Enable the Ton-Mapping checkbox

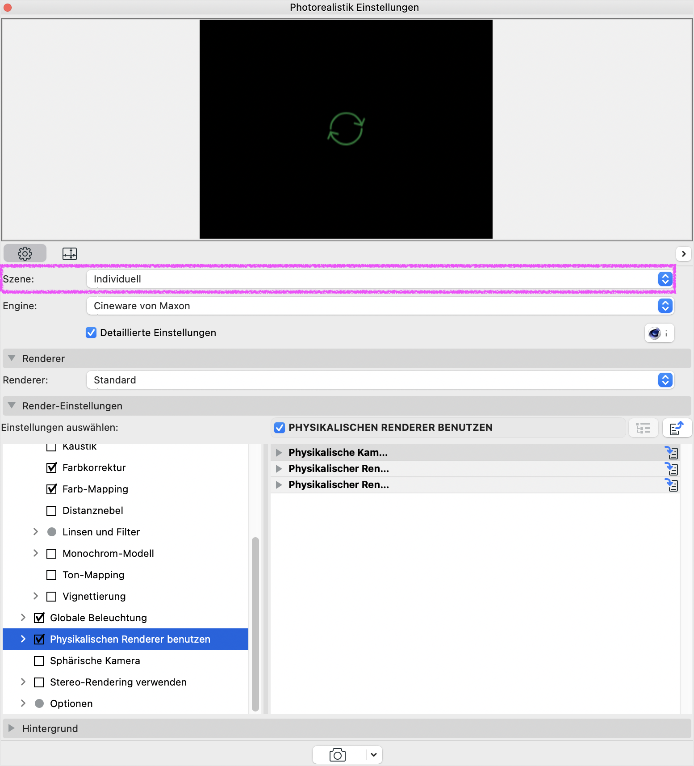[51, 575]
